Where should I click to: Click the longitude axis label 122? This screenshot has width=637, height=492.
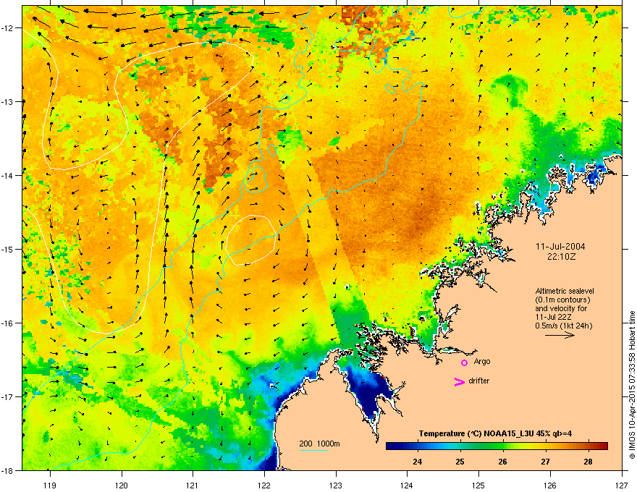click(264, 485)
